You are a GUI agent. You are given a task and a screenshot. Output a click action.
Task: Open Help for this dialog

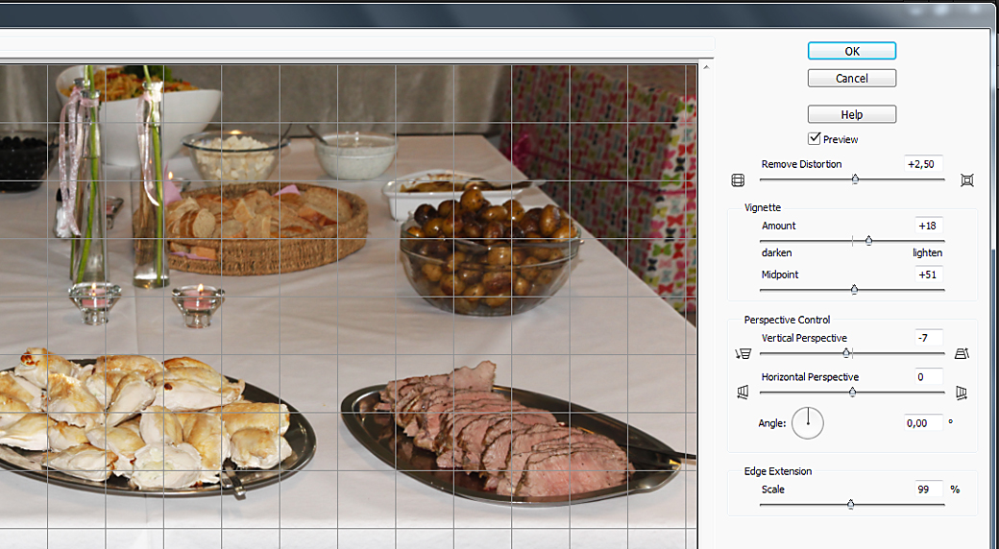click(851, 114)
